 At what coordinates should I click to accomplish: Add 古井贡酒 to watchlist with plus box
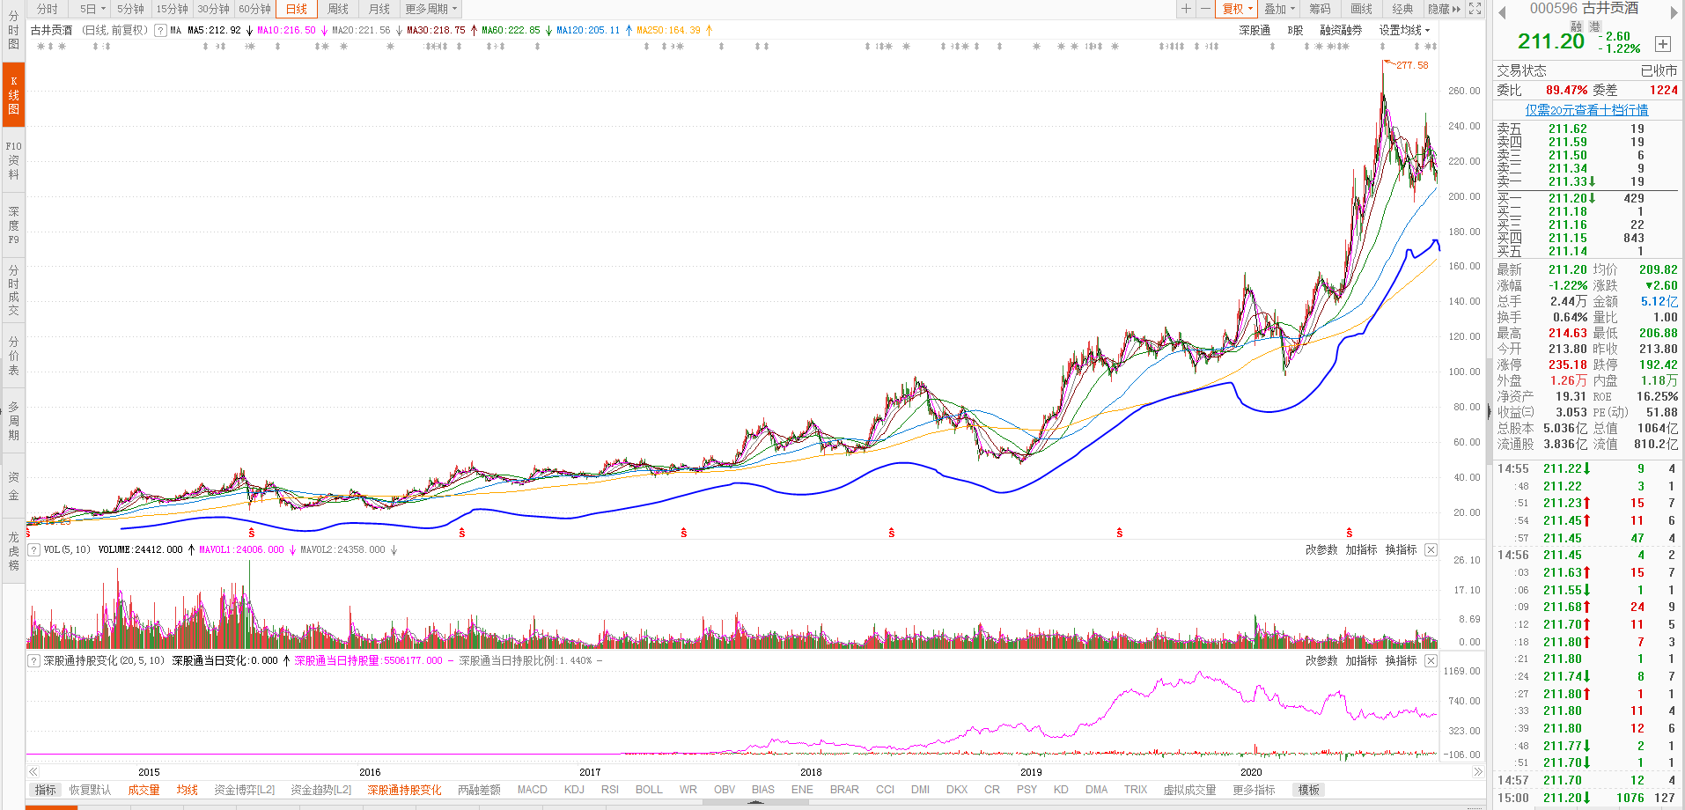pos(1663,43)
